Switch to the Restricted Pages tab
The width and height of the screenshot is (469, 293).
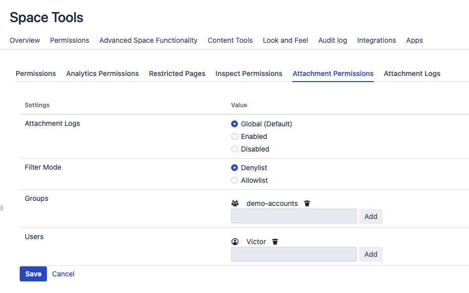tap(177, 74)
